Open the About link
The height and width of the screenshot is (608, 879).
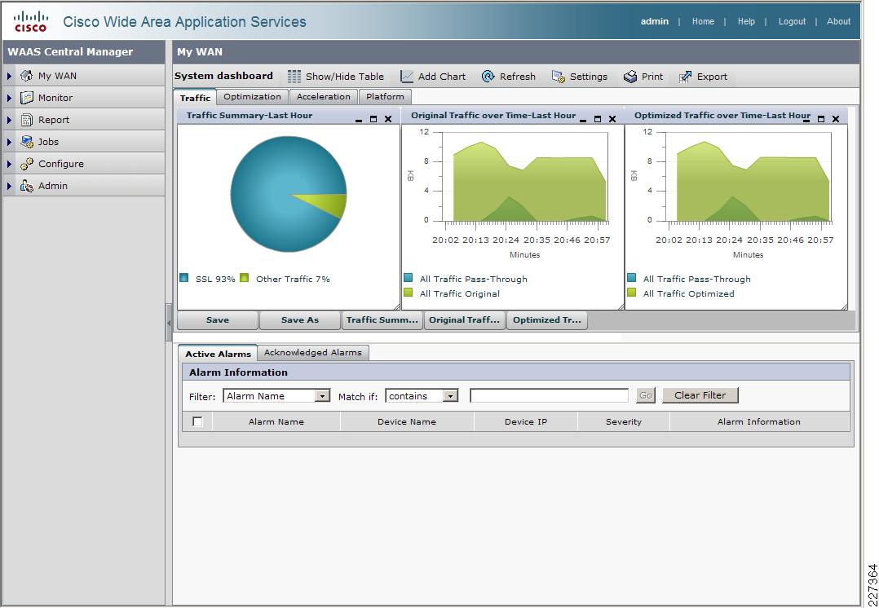click(x=838, y=21)
